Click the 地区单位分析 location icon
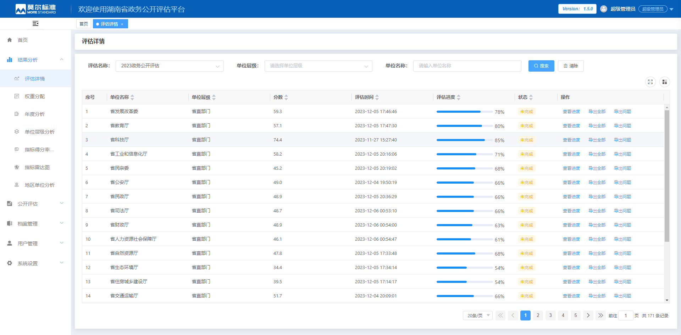681x335 pixels. coord(17,185)
